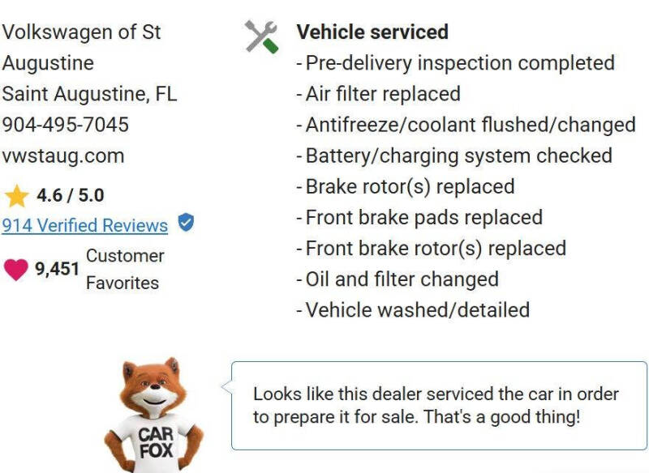Click the Customer Favorites label
649x473 pixels.
pyautogui.click(x=125, y=270)
